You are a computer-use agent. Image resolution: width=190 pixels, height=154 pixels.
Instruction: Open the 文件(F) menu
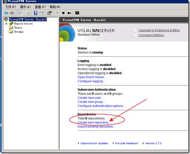pos(11,7)
